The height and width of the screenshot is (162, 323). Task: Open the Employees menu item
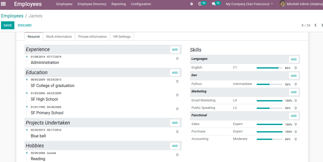coord(64,4)
